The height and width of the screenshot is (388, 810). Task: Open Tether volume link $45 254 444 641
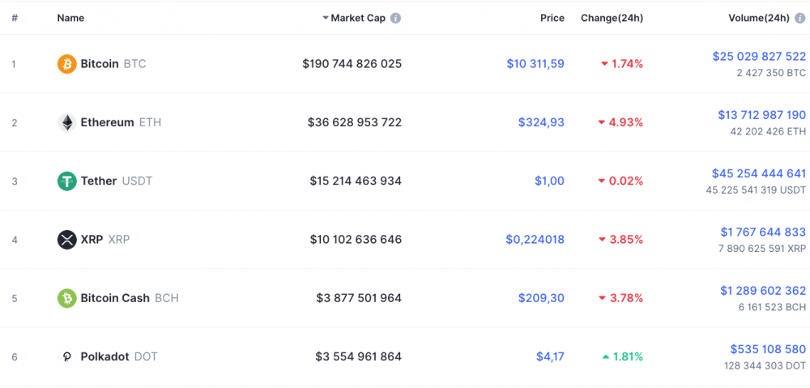click(x=759, y=173)
